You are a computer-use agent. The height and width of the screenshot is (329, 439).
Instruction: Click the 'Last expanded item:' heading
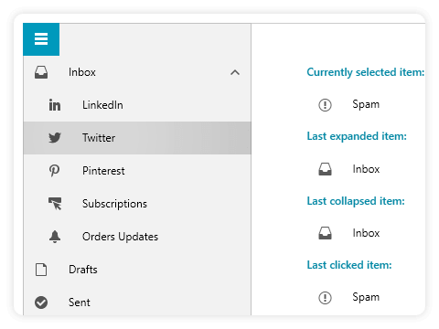click(x=357, y=136)
